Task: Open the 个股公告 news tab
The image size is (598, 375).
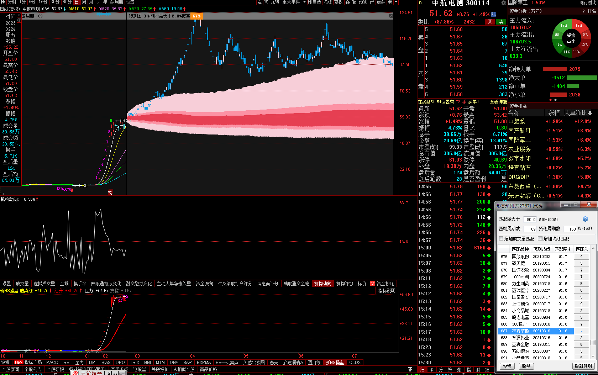Action: pyautogui.click(x=33, y=370)
